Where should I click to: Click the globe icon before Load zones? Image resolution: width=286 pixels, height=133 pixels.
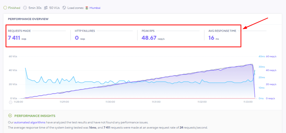point(64,8)
